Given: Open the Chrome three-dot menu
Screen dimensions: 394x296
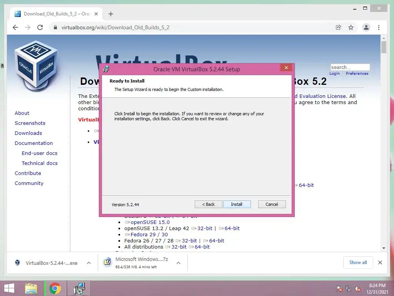Looking at the screenshot, I should click(x=379, y=27).
